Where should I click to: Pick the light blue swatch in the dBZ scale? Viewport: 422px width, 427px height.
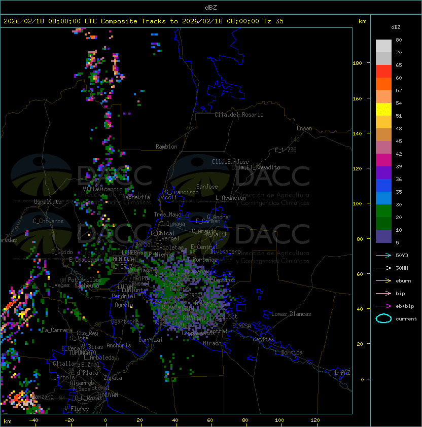383,198
